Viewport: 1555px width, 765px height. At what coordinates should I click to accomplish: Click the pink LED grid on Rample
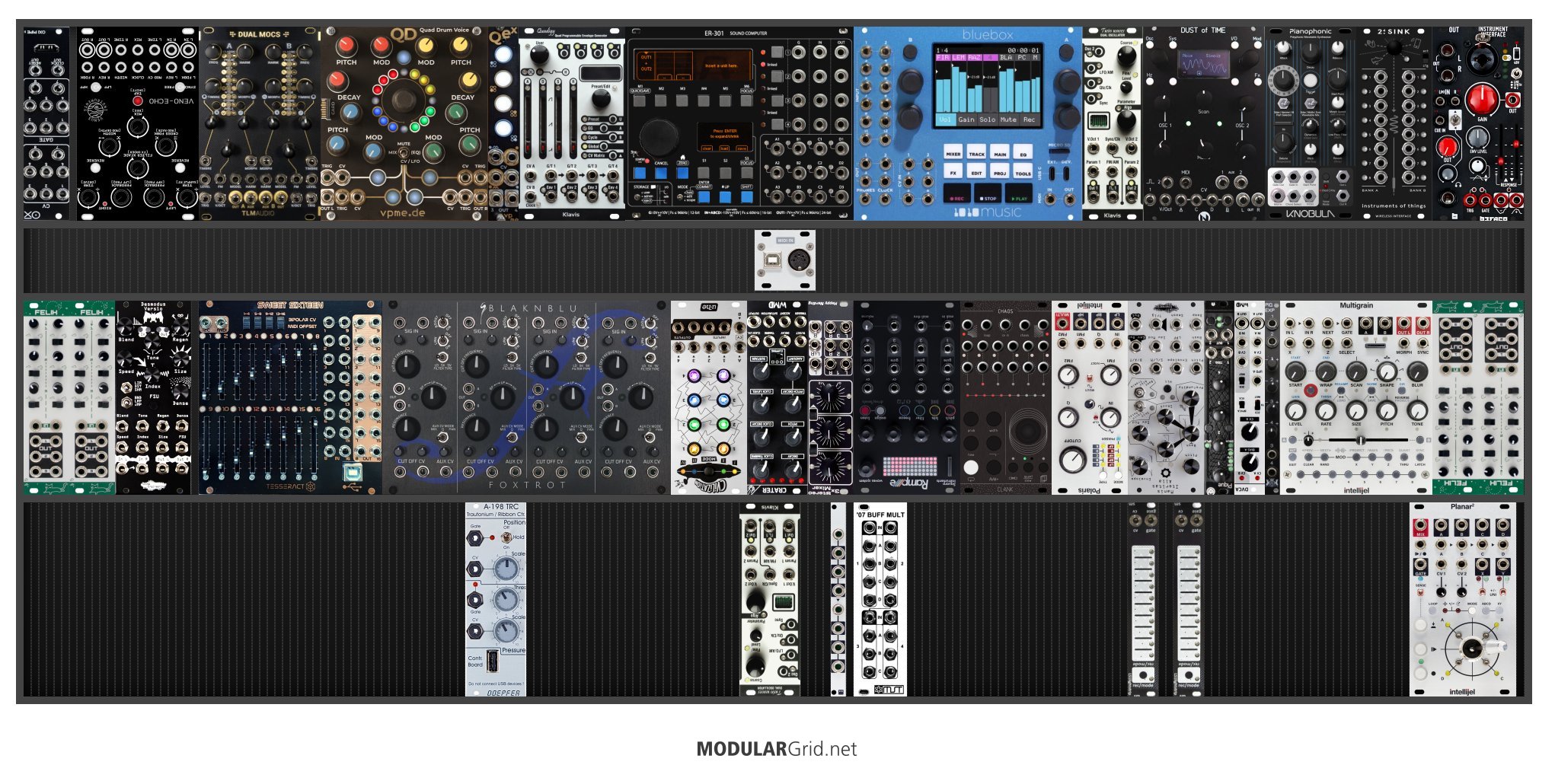(909, 466)
